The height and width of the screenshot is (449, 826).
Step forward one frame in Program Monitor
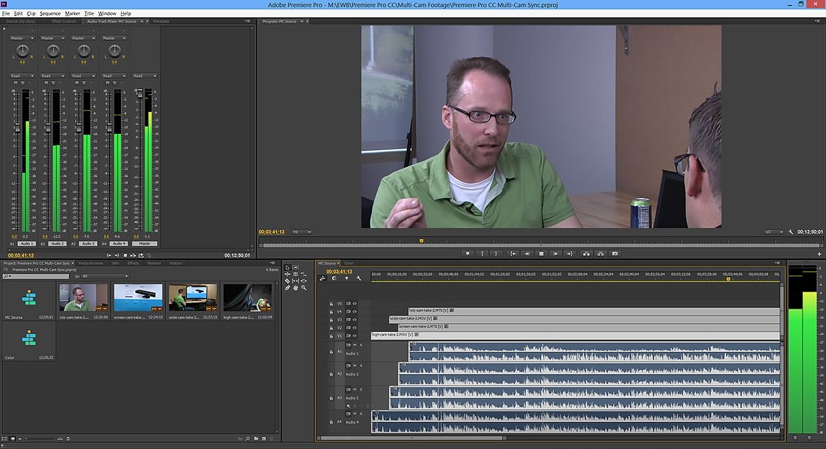click(x=555, y=253)
